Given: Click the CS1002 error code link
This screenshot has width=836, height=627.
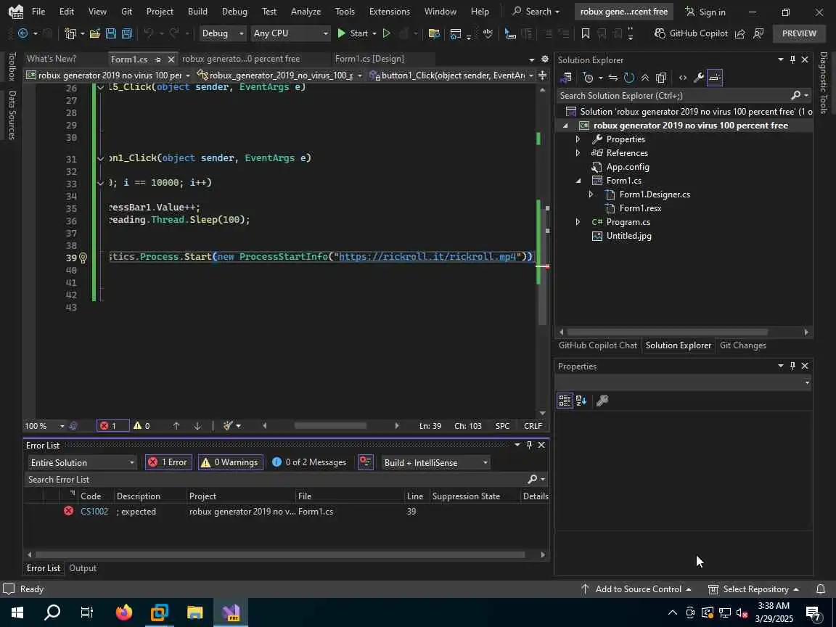Looking at the screenshot, I should click(x=94, y=512).
